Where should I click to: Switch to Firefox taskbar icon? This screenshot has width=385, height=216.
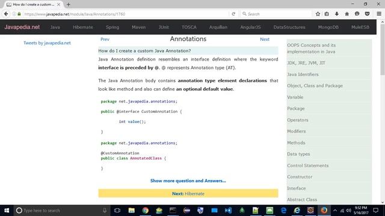point(324,211)
